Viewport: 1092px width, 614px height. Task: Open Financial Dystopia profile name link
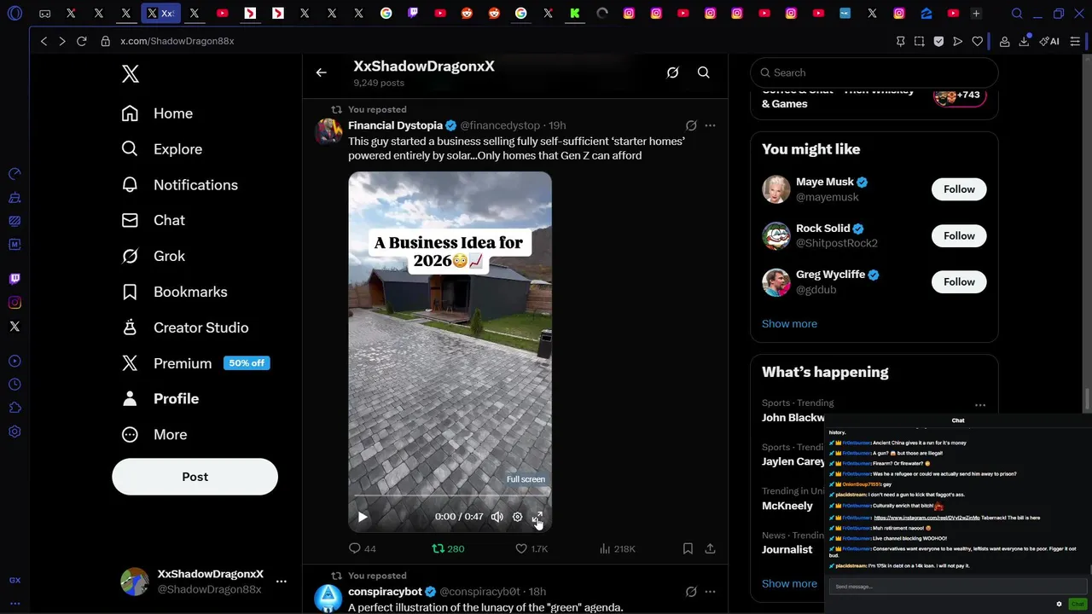(395, 125)
